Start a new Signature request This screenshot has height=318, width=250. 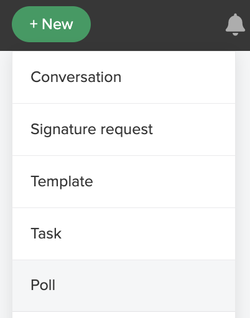[124, 129]
